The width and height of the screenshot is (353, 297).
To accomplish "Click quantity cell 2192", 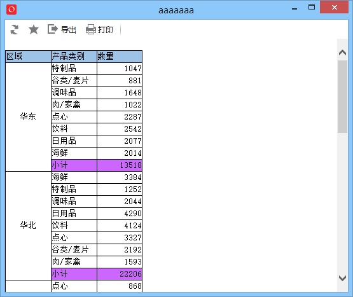I will 120,250.
